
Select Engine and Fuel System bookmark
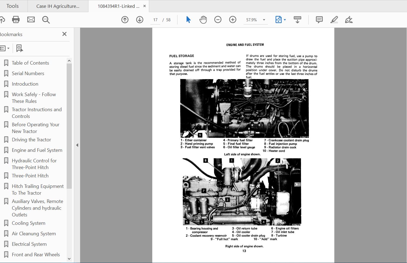[37, 150]
